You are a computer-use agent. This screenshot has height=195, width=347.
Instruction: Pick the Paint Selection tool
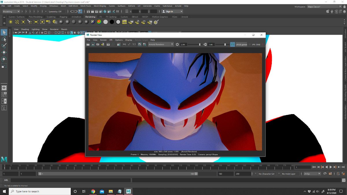coord(4,46)
